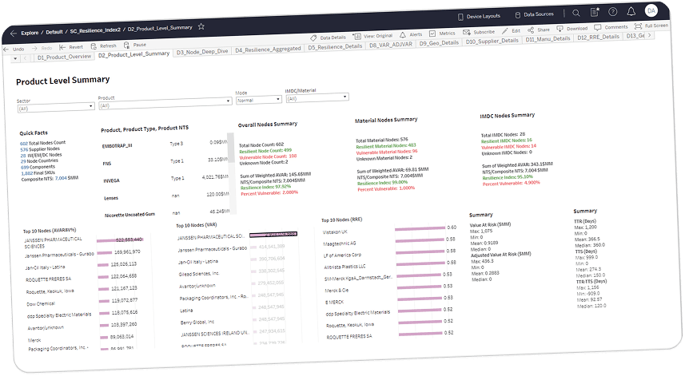Switch to D1_Product_Overview tab
This screenshot has height=376, width=685.
(64, 57)
